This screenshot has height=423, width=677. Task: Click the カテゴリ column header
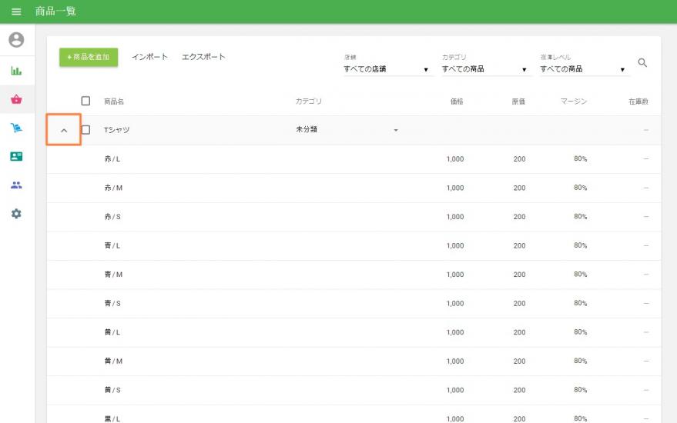coord(308,102)
